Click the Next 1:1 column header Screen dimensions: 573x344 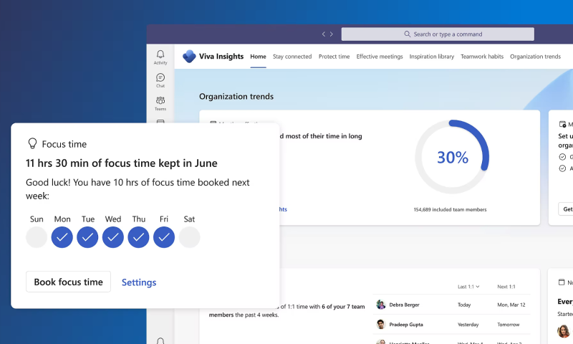coord(506,287)
